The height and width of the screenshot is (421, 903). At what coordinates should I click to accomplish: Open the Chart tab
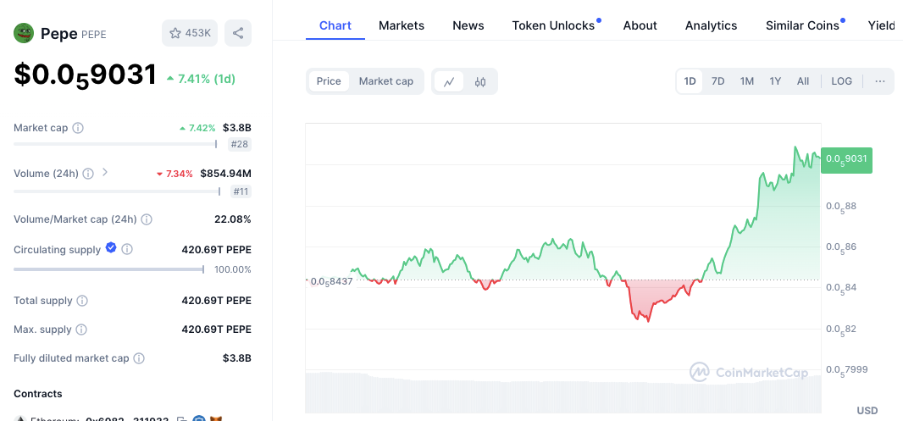click(335, 25)
